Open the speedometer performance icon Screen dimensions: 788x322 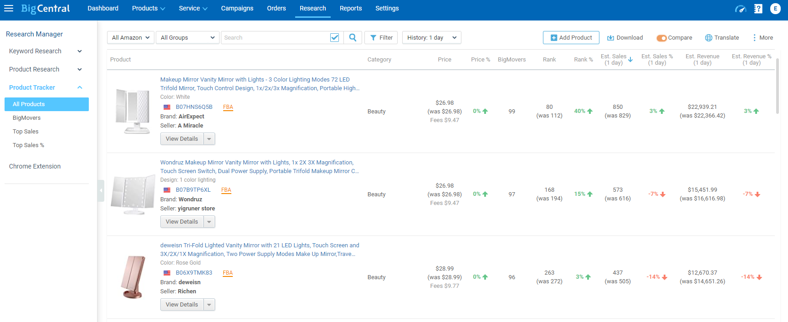tap(741, 9)
